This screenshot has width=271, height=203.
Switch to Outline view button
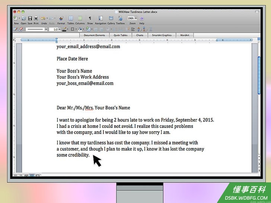(x=21, y=175)
